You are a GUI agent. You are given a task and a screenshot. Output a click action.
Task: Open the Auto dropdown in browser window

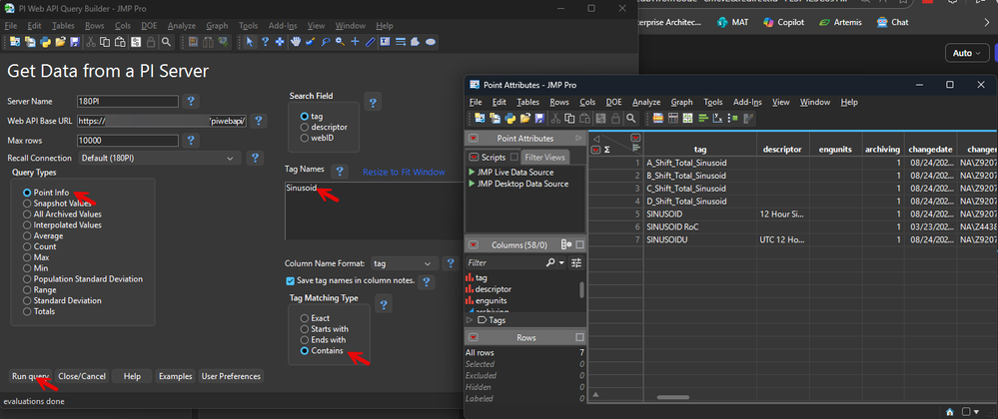point(967,54)
